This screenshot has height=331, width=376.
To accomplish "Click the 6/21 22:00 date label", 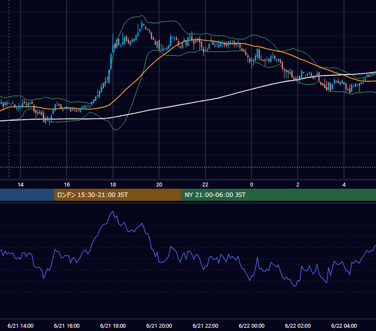I will pyautogui.click(x=206, y=325).
